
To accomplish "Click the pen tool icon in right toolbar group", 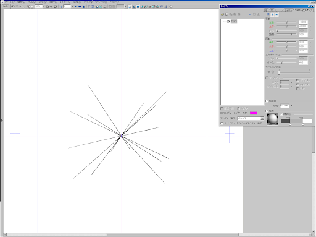I will tap(130, 7).
